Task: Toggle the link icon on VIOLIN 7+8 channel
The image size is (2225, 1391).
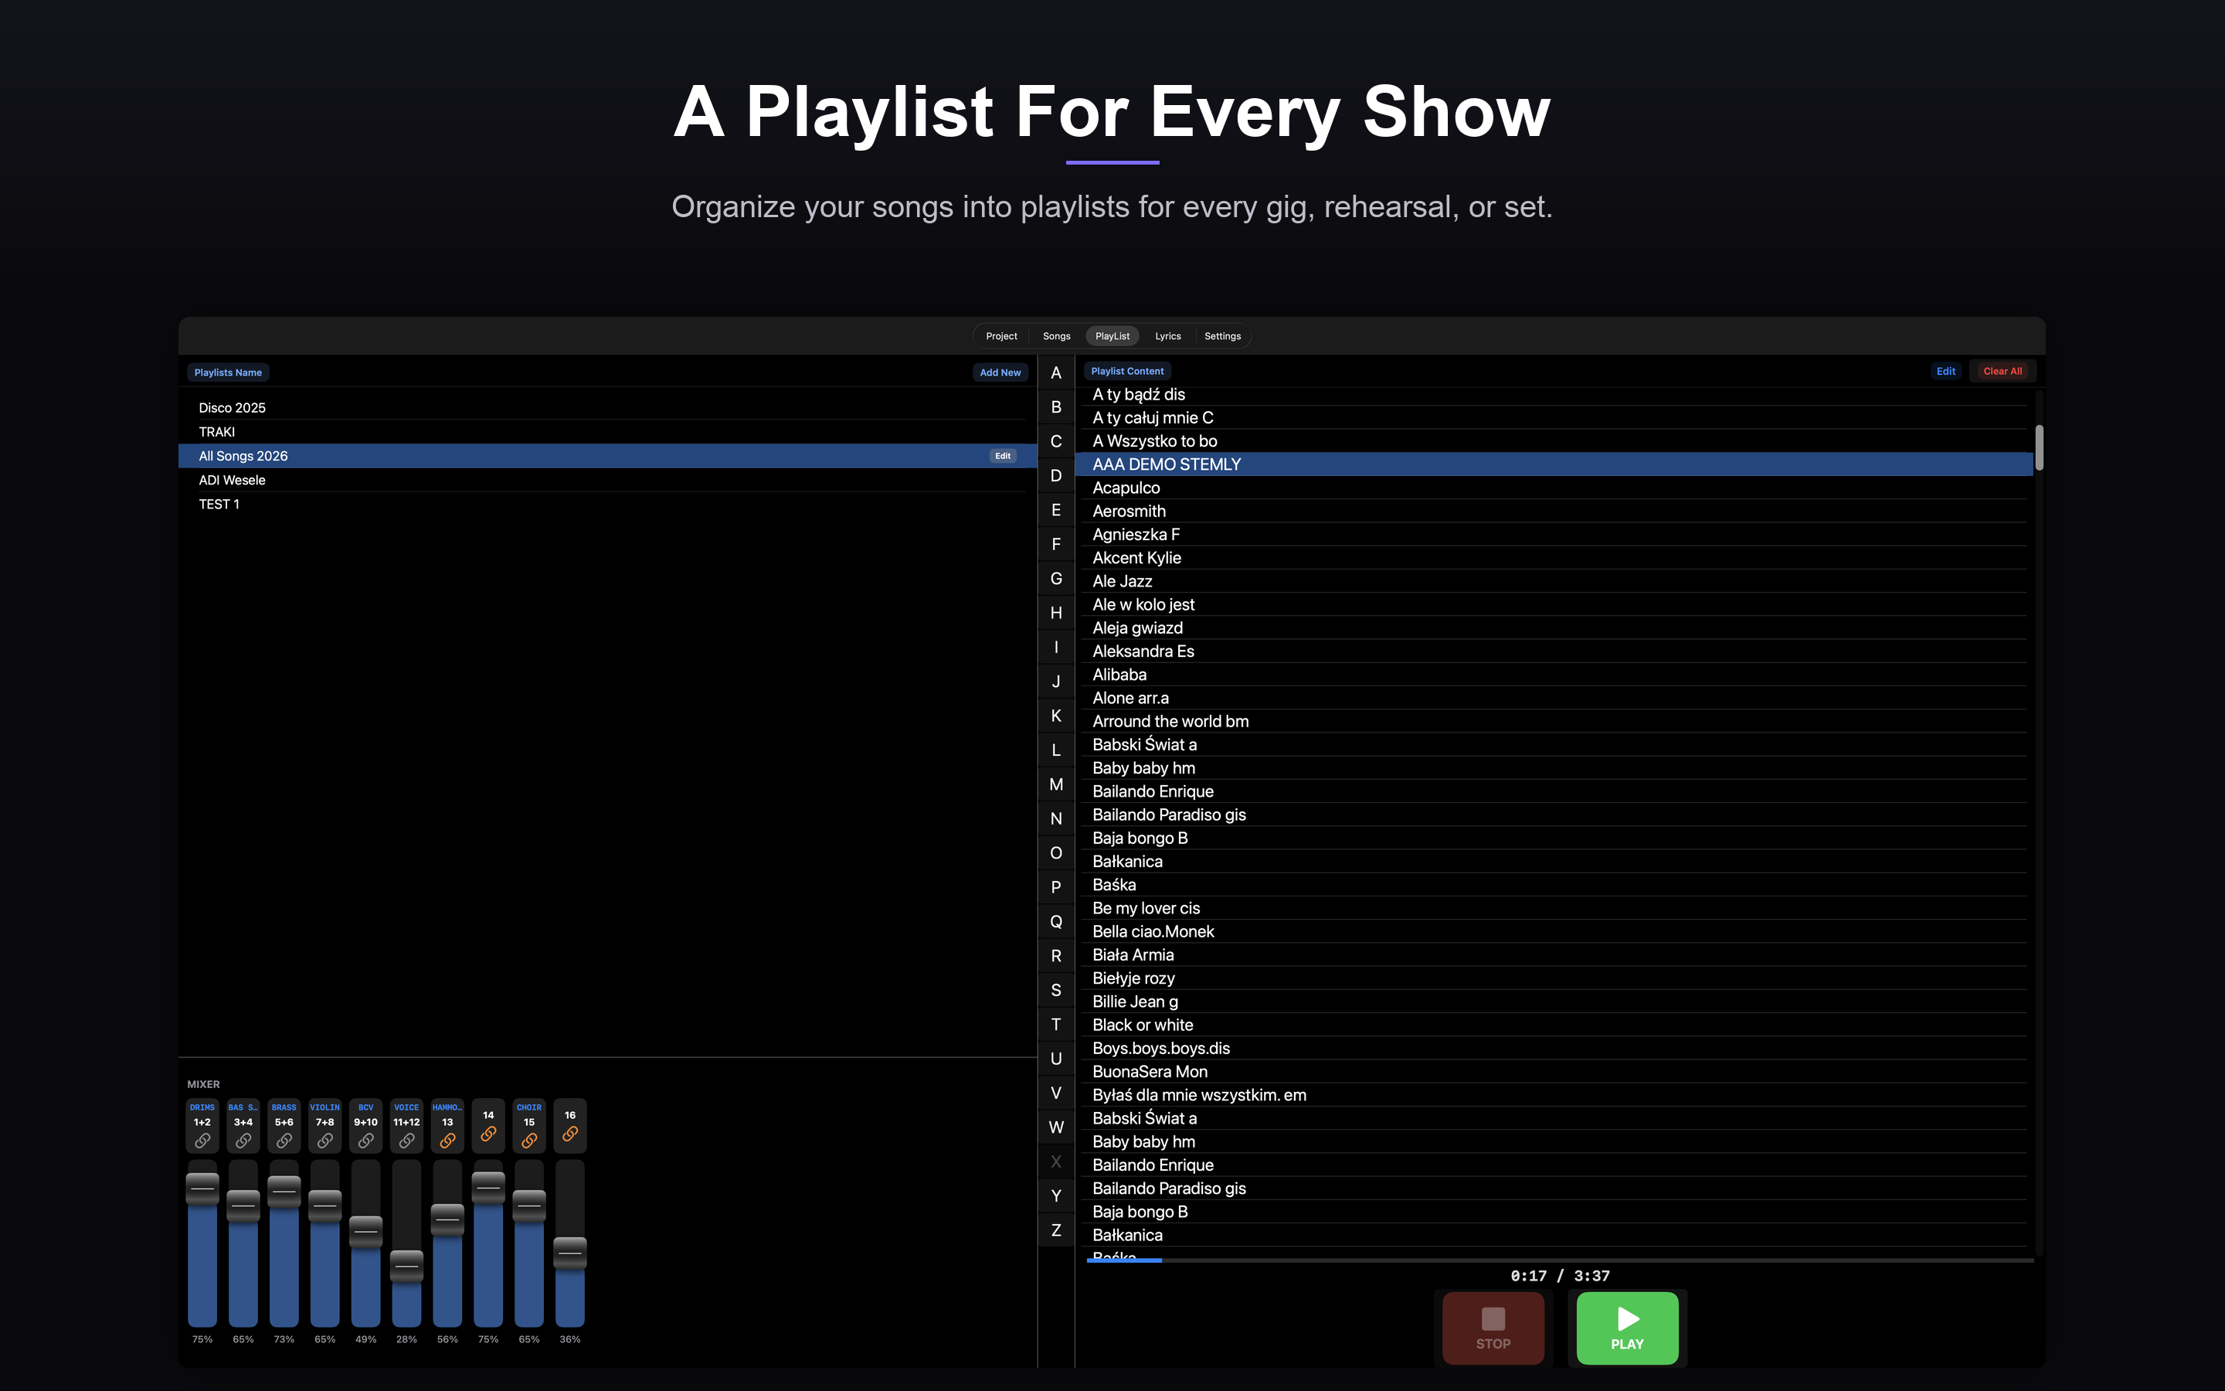Action: (x=324, y=1141)
